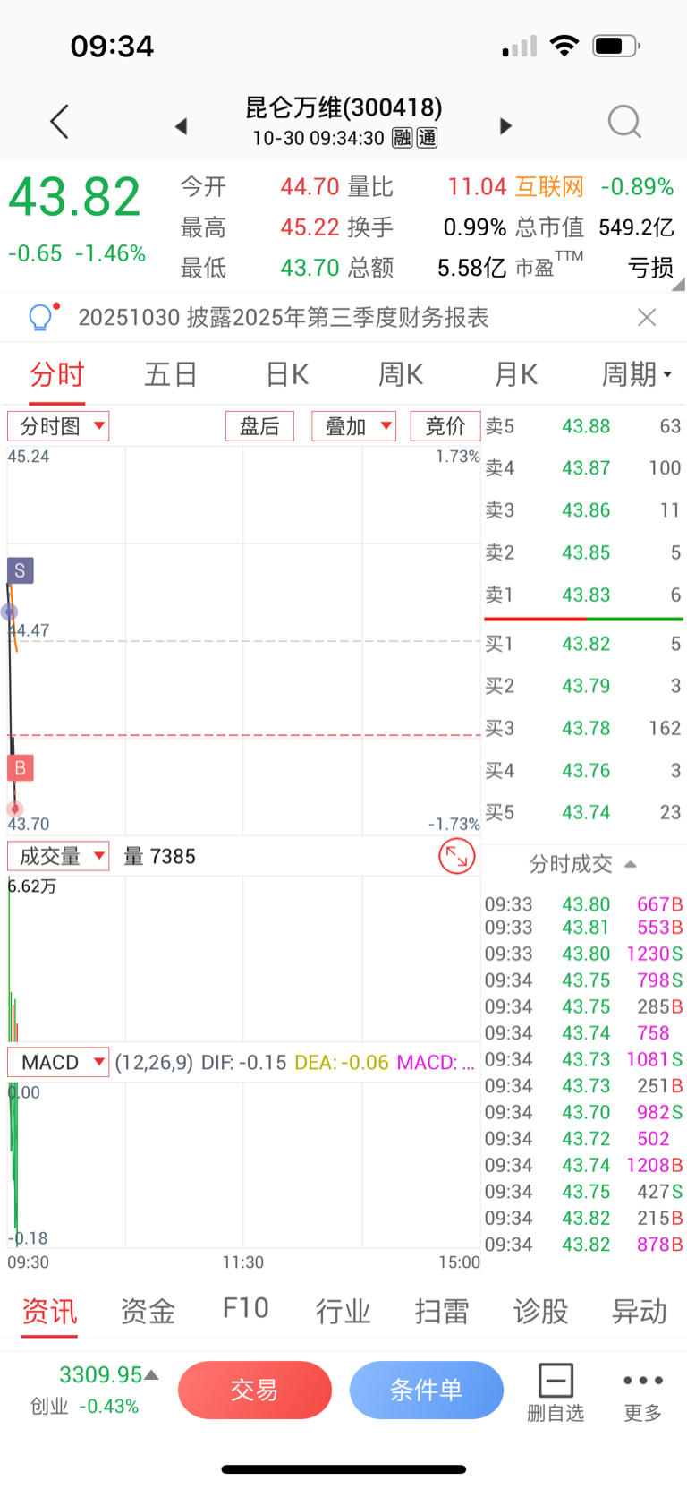Tap the 卖4 row at 43.87
This screenshot has width=687, height=1489.
583,468
